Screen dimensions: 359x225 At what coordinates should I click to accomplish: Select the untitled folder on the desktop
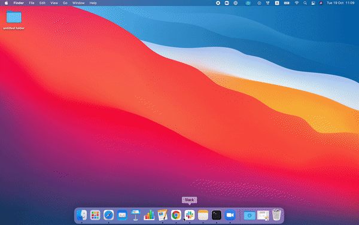(x=14, y=20)
